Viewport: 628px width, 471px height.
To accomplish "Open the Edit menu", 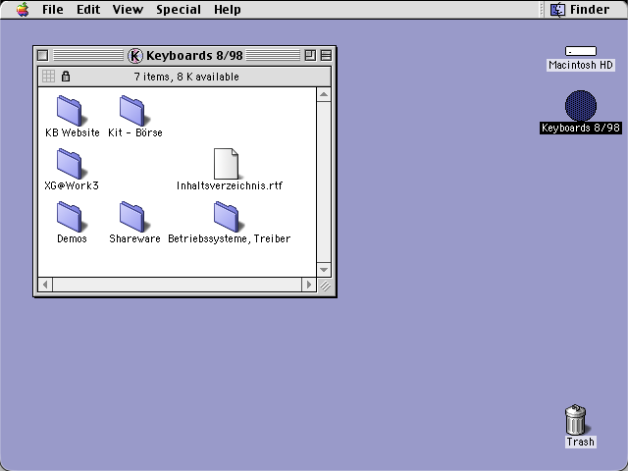I will (x=88, y=9).
